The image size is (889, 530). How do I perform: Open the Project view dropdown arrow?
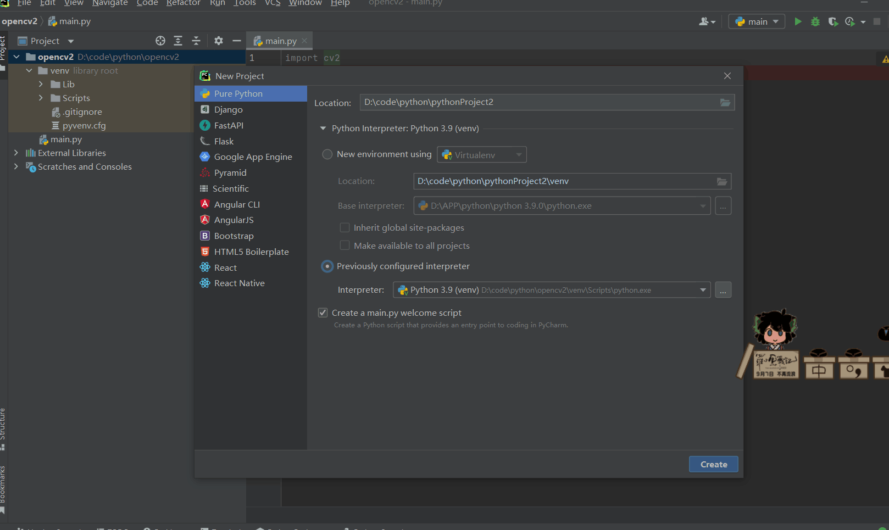point(71,41)
